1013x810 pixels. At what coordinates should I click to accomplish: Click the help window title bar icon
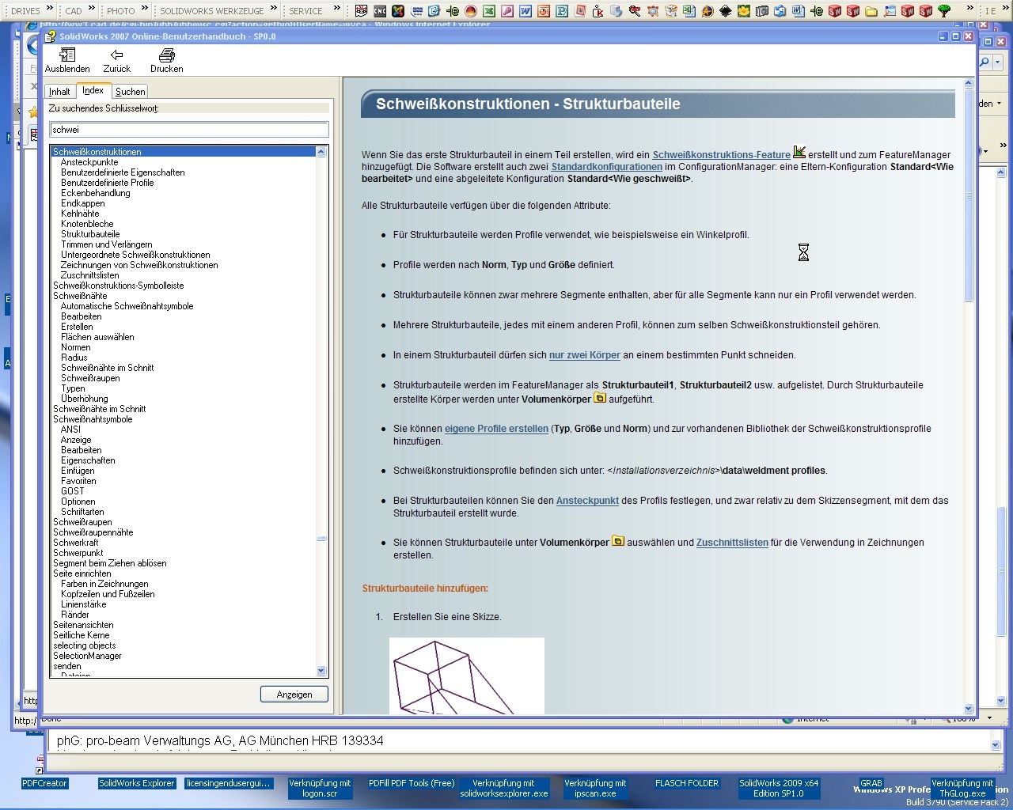(x=51, y=36)
